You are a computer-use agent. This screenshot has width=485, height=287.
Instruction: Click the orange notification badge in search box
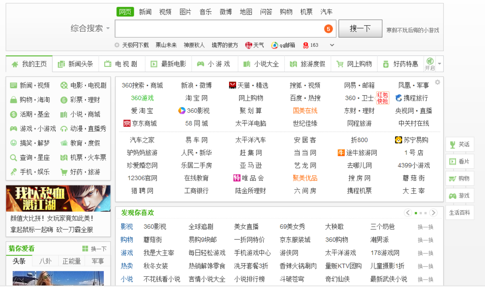tap(328, 29)
